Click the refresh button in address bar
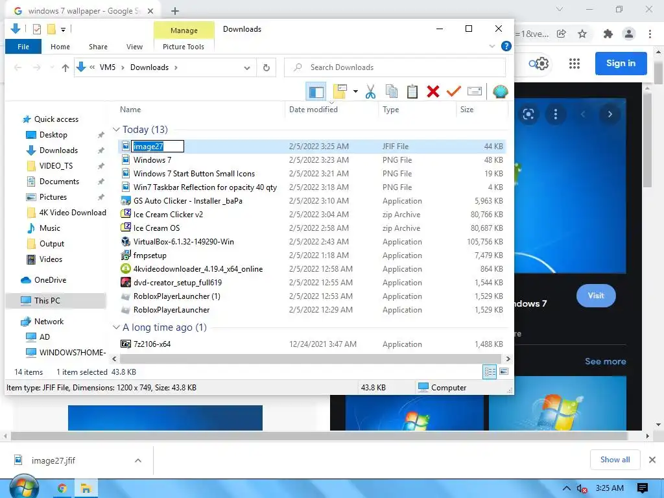This screenshot has height=498, width=664. 267,67
